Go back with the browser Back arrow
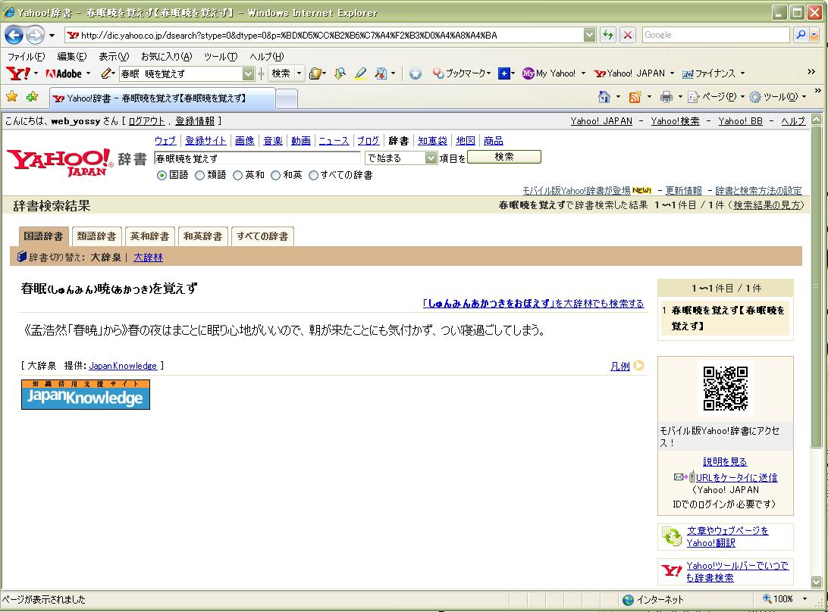Screen dimensions: 828x612 point(14,36)
